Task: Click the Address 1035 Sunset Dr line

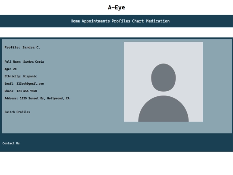Action: 37,99
